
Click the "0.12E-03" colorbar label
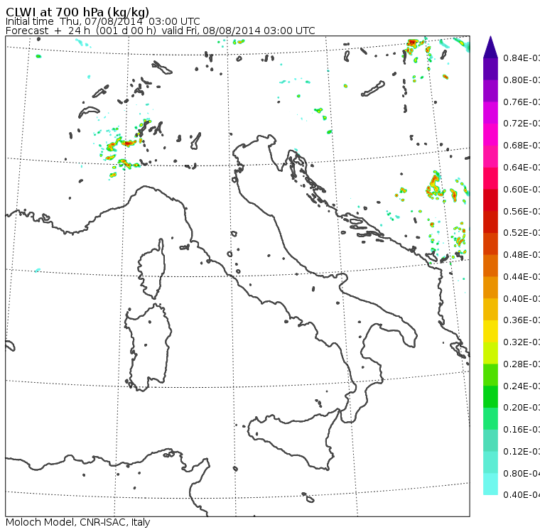point(522,452)
